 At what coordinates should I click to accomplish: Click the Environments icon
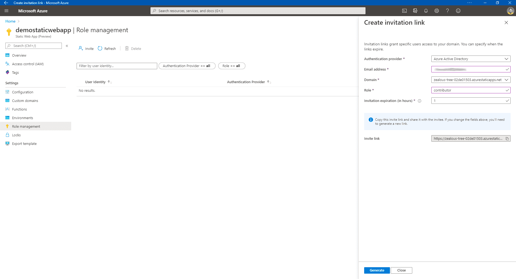tap(8, 118)
